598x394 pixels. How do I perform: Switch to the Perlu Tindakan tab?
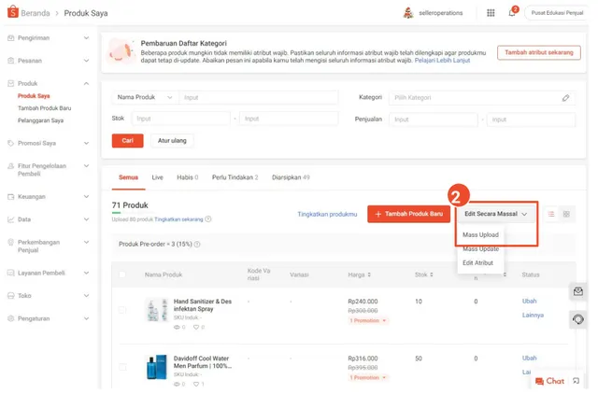point(235,177)
